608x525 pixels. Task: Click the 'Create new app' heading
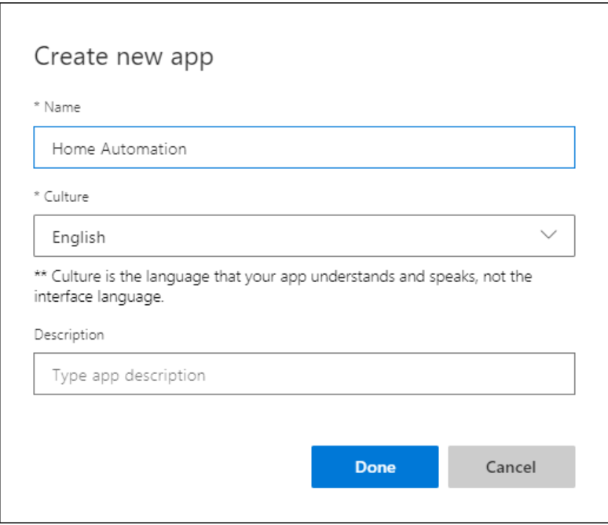pos(124,57)
